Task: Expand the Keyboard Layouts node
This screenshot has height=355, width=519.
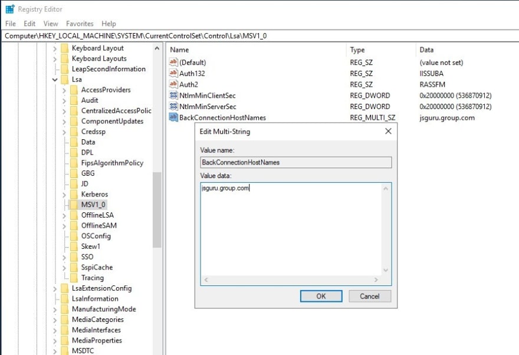Action: tap(55, 59)
